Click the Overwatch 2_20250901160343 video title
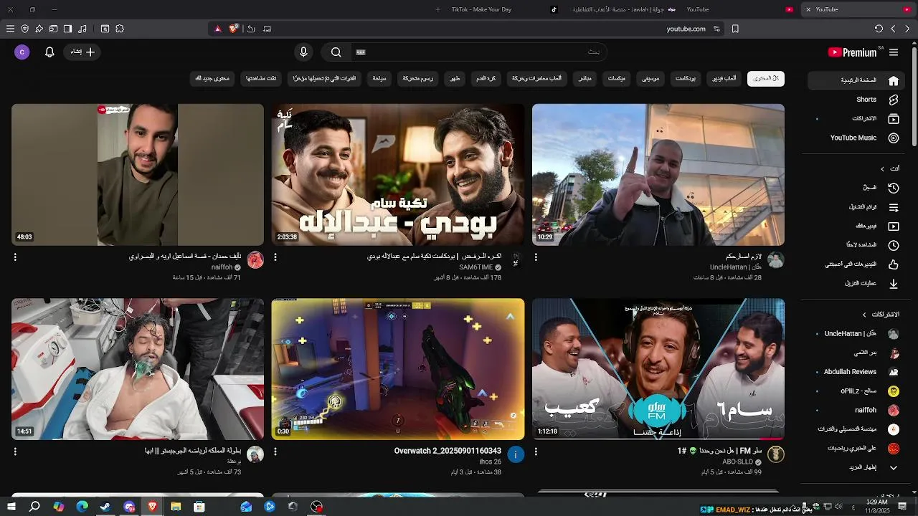 point(448,451)
